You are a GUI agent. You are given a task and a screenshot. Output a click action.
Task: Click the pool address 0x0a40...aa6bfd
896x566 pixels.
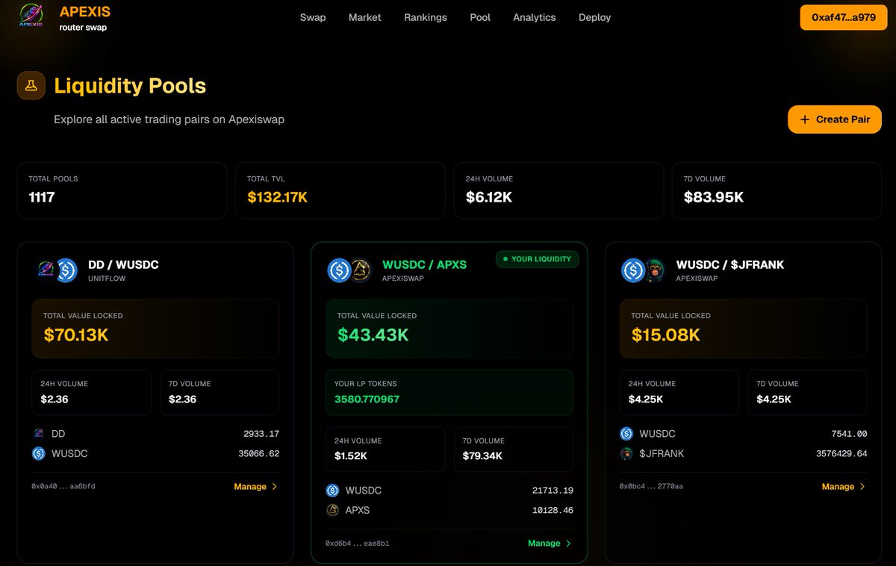63,487
